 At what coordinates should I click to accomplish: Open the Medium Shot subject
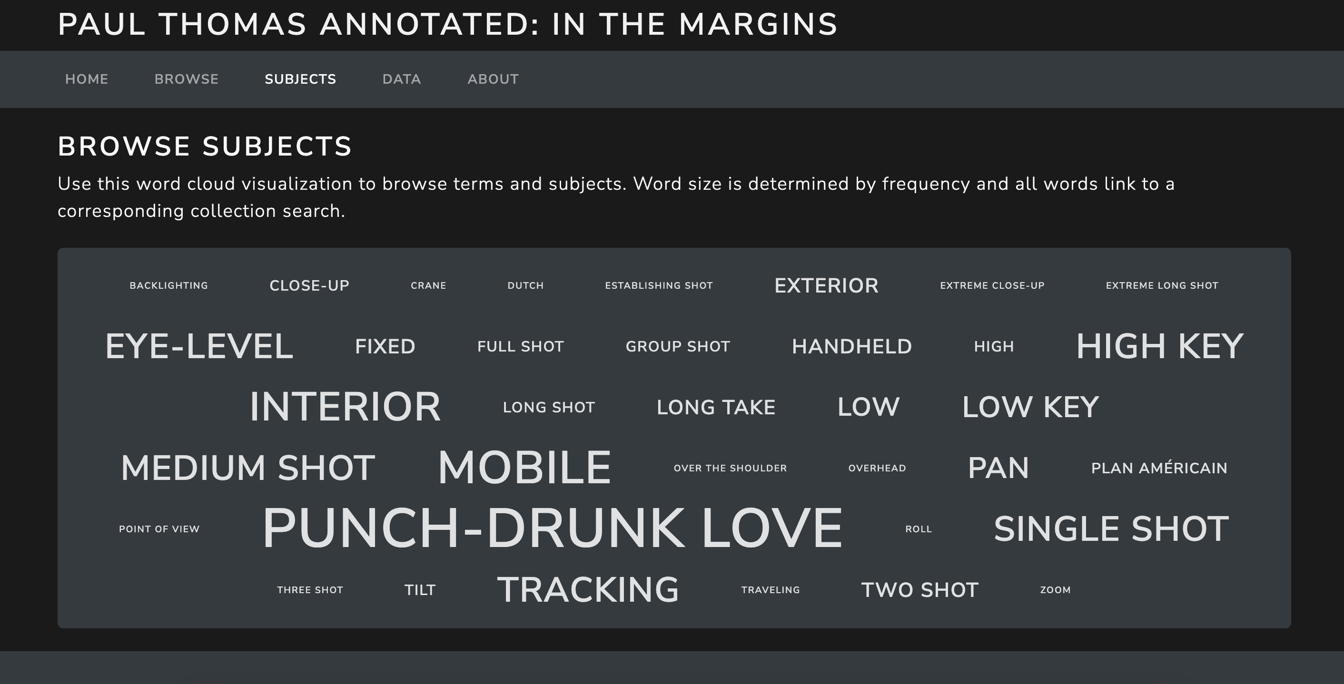coord(248,468)
